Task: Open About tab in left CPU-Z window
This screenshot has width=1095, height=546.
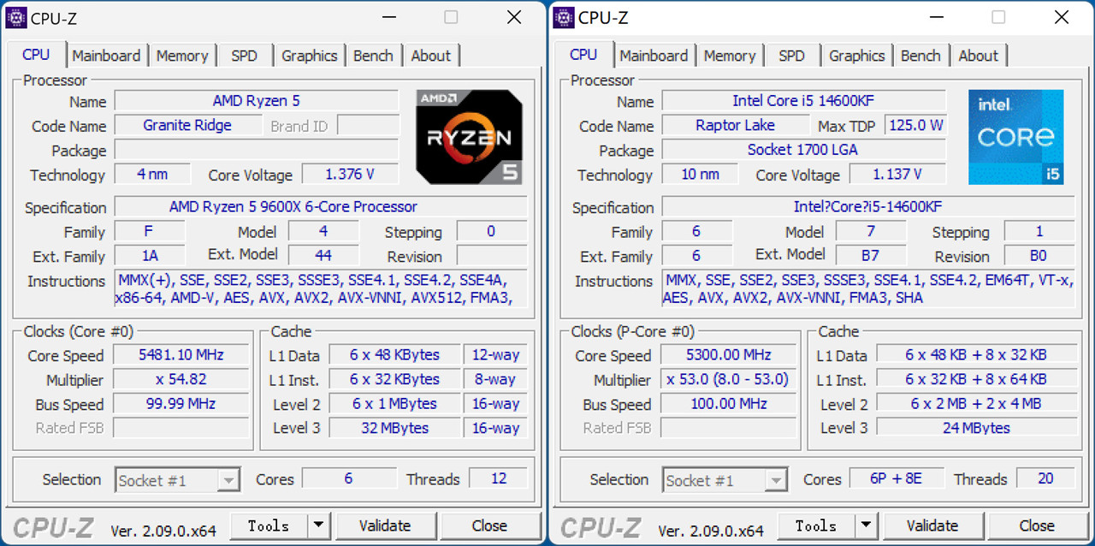Action: tap(431, 56)
